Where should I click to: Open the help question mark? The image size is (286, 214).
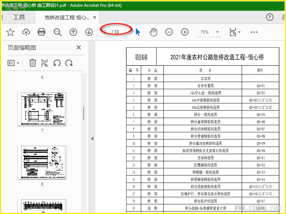(270, 17)
